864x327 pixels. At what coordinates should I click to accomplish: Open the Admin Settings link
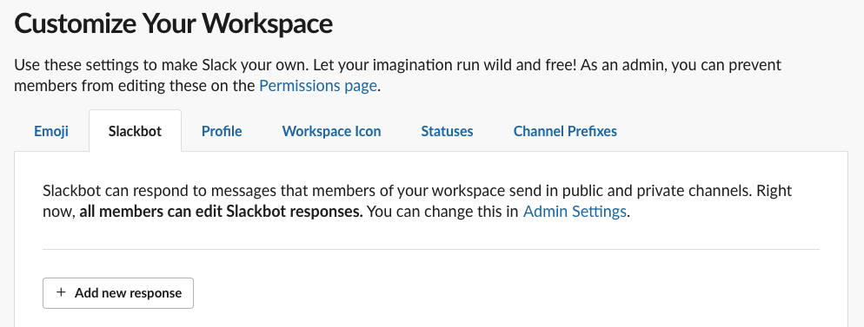(x=575, y=212)
